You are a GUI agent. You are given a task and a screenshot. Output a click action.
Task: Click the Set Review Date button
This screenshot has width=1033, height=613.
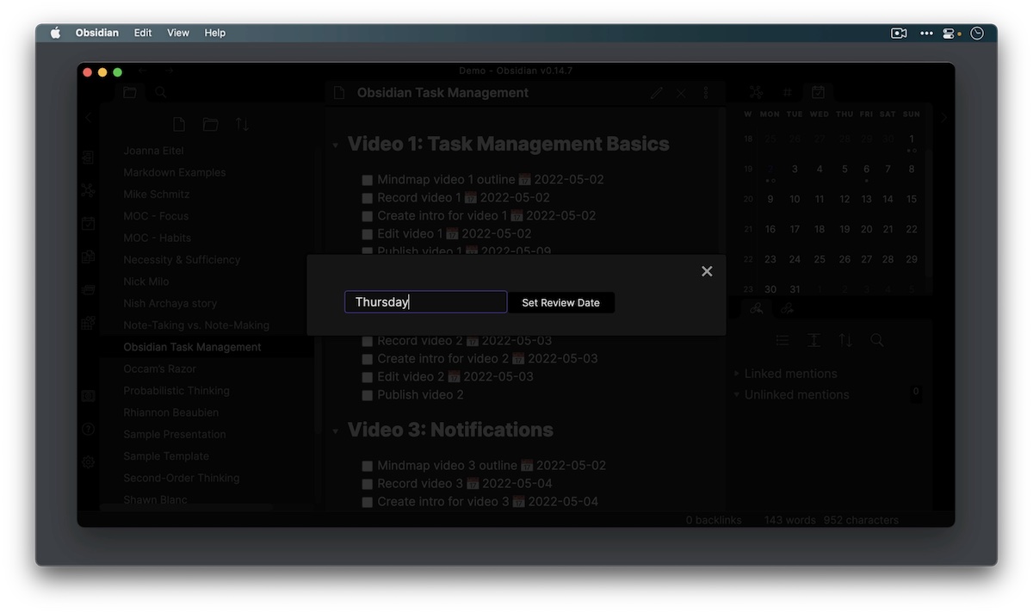(x=560, y=302)
